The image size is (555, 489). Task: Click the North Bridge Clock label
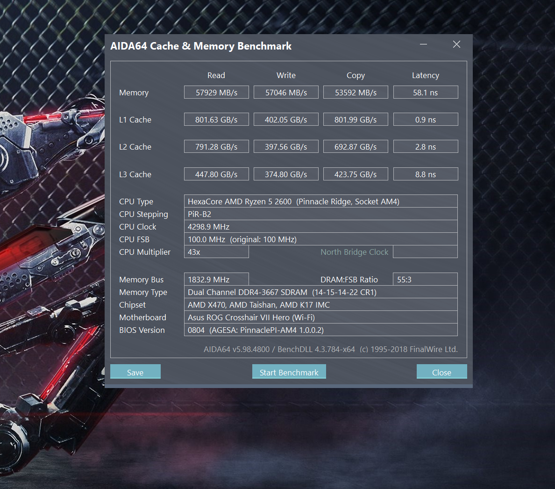(354, 252)
